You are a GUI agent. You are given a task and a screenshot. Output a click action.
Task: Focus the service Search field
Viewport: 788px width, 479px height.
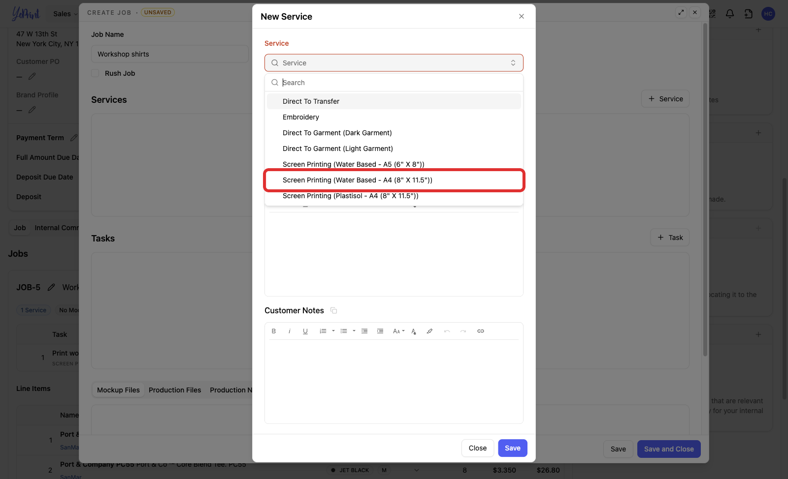pyautogui.click(x=394, y=83)
